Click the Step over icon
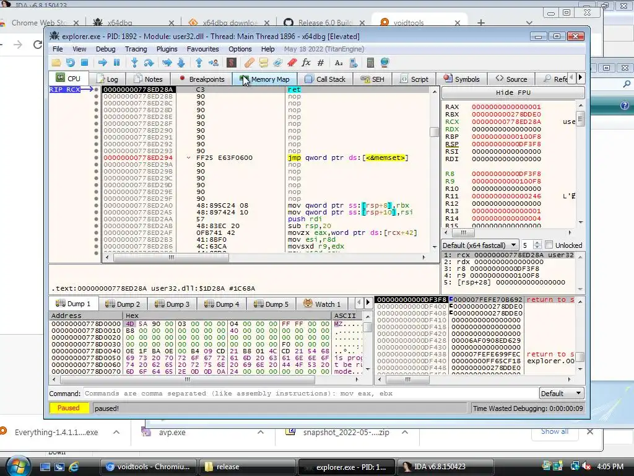The height and width of the screenshot is (476, 634). [x=149, y=63]
